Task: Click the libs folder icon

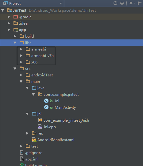Action: click(22, 43)
